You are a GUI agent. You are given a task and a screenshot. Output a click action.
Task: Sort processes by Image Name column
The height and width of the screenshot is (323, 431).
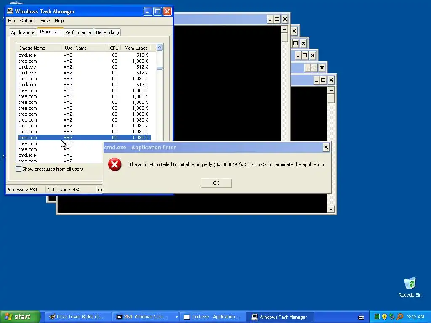point(38,48)
